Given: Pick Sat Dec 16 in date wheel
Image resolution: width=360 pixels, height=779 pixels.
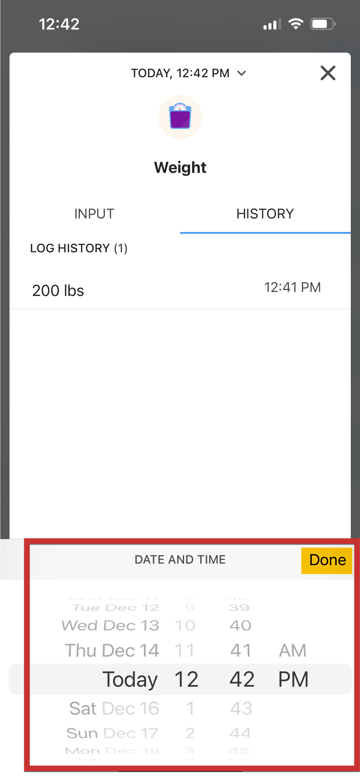Looking at the screenshot, I should [x=114, y=708].
